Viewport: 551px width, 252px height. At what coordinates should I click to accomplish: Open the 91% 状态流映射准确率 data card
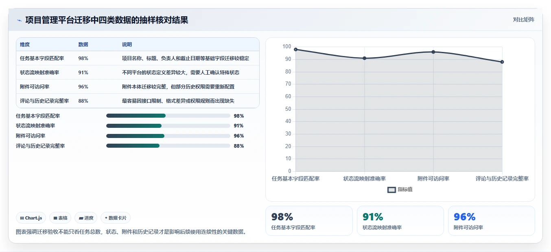coord(400,221)
